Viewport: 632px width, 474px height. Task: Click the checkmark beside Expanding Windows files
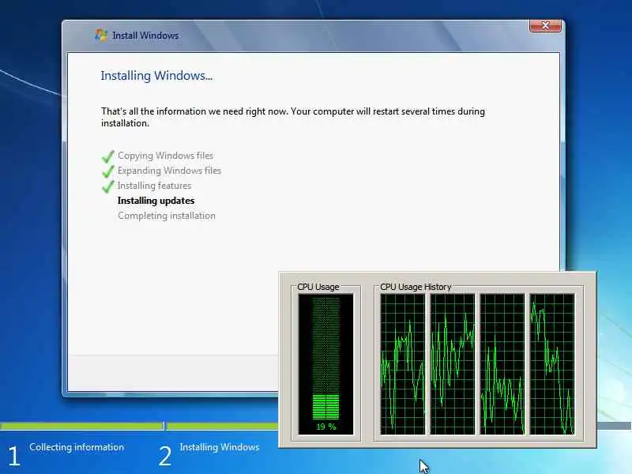point(107,171)
